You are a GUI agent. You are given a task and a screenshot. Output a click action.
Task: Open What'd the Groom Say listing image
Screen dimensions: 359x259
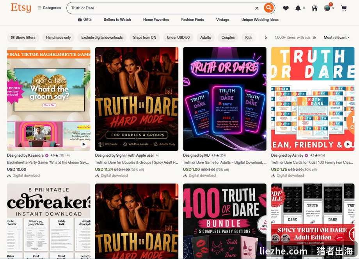pos(49,99)
